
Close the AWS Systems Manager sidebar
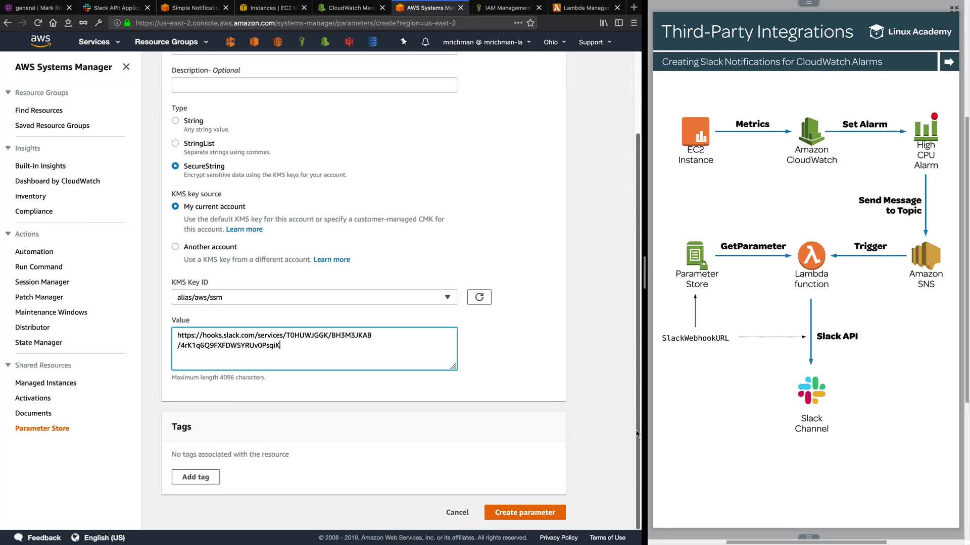[x=126, y=67]
